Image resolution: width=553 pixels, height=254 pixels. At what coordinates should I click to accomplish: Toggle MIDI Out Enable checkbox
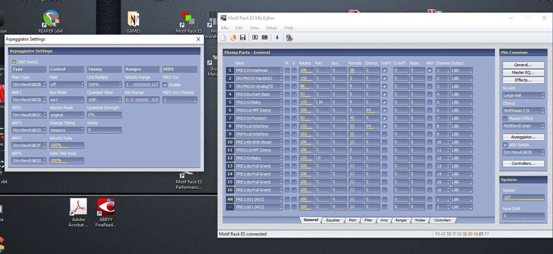165,85
